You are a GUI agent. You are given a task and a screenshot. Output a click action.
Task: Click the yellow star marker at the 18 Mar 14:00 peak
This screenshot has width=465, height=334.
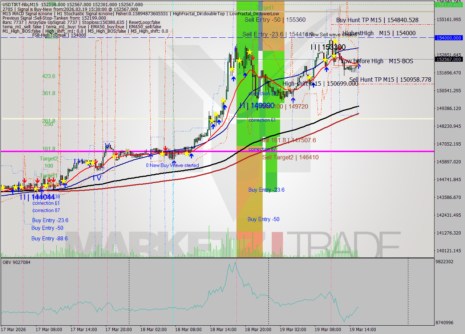[249, 52]
